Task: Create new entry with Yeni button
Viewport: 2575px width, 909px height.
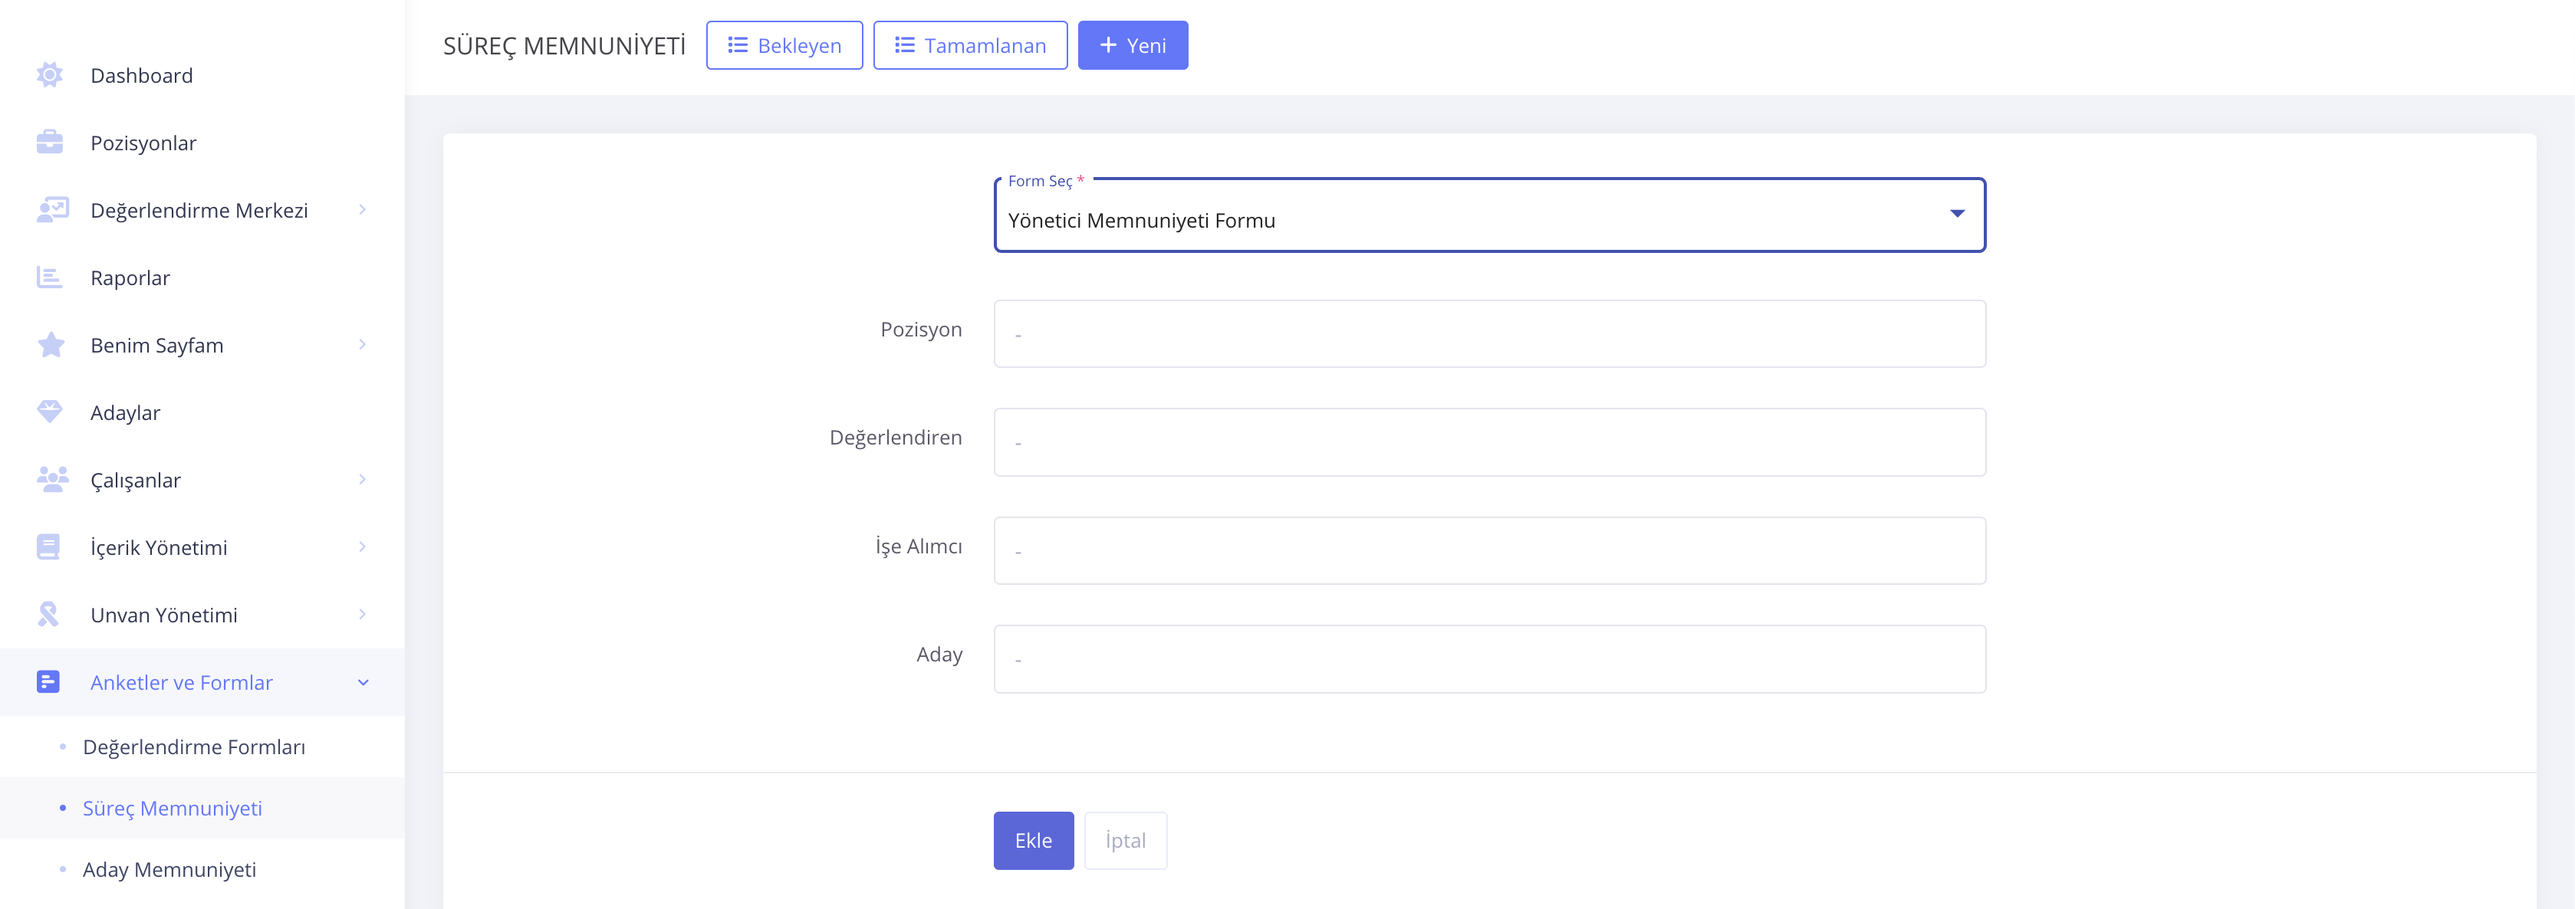Action: (x=1132, y=46)
